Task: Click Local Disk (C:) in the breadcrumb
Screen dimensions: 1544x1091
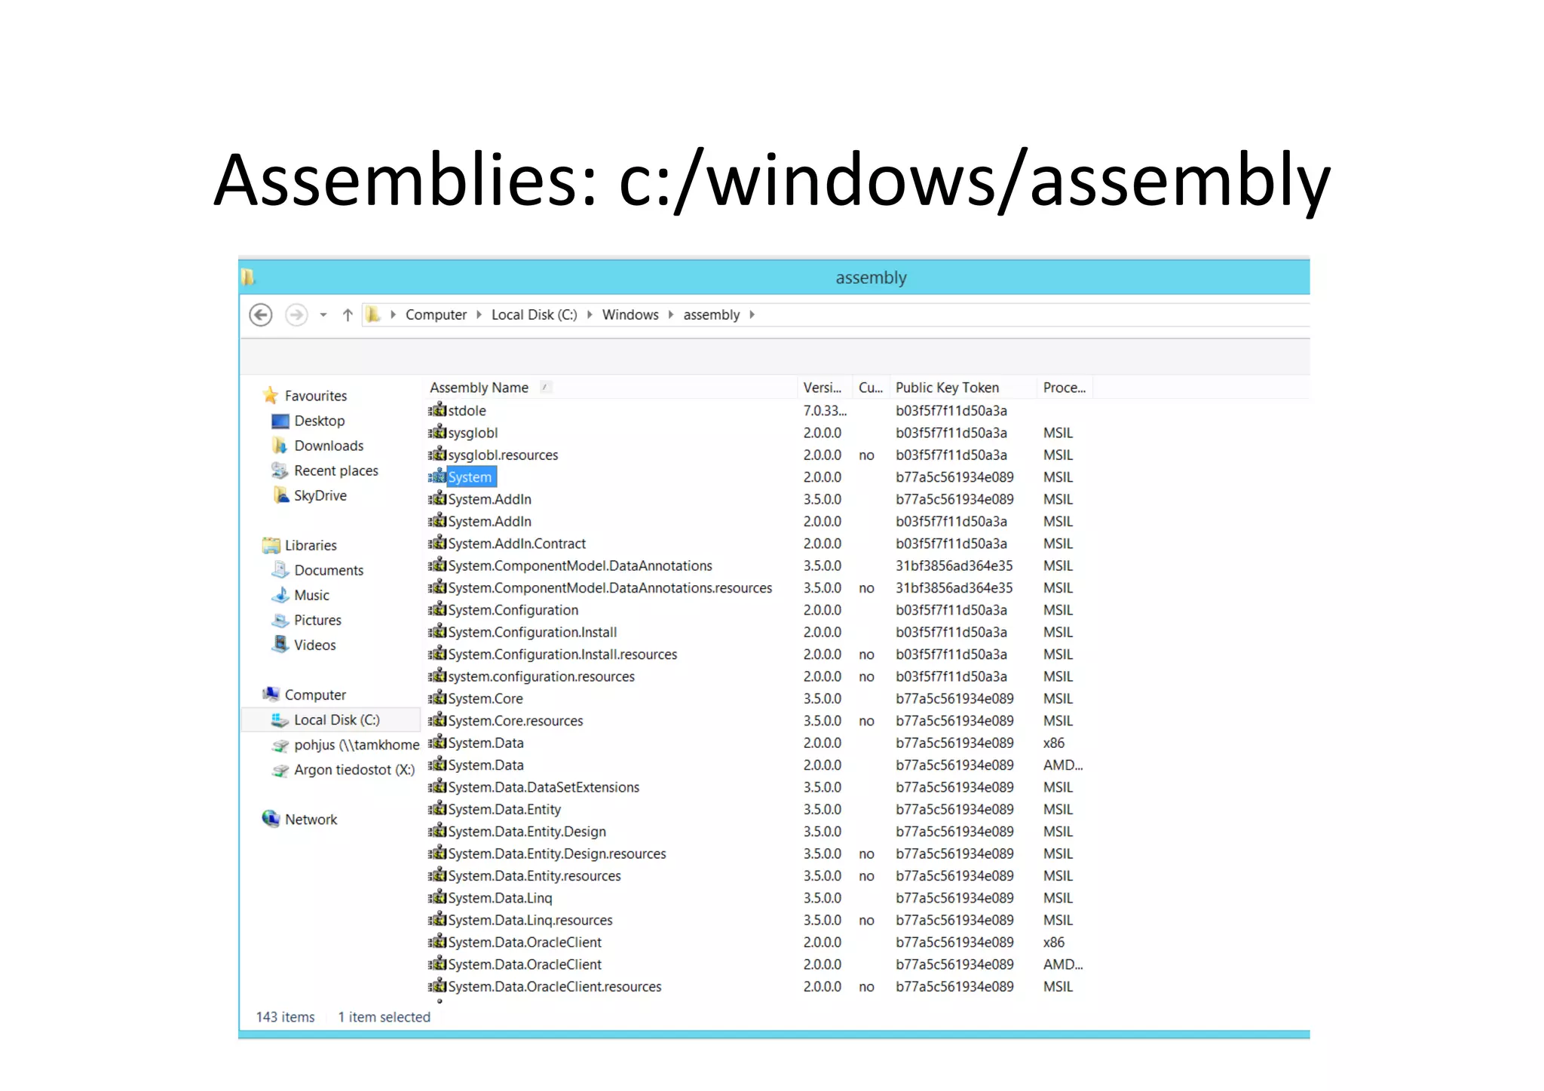Action: click(x=534, y=315)
